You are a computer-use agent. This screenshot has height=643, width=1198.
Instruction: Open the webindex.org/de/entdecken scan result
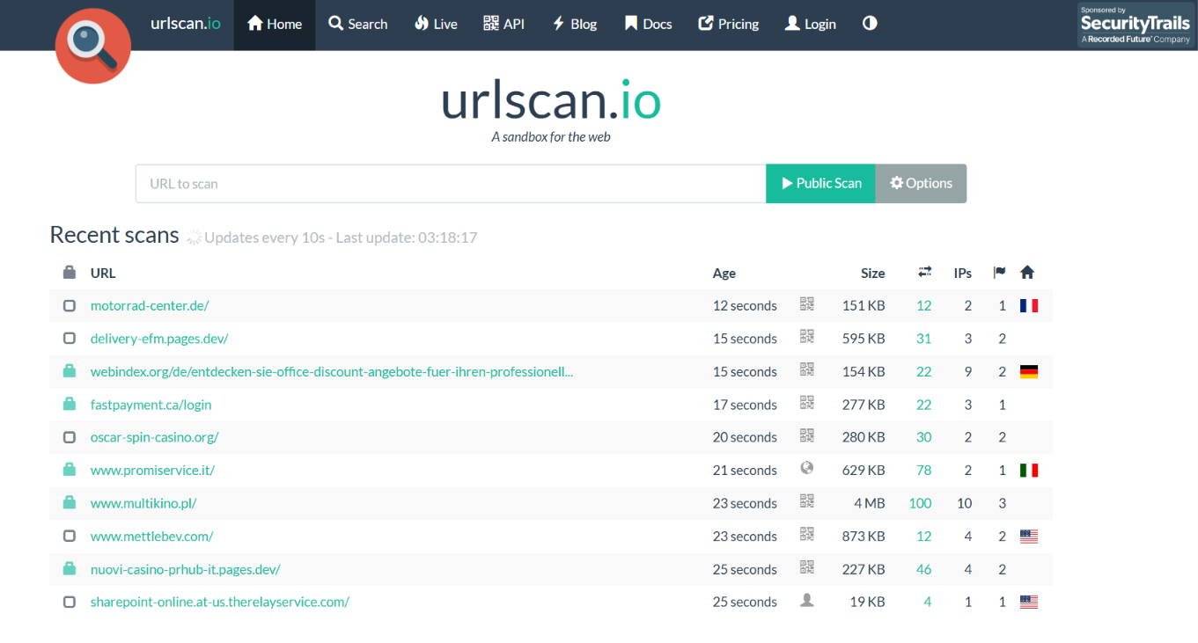(332, 372)
